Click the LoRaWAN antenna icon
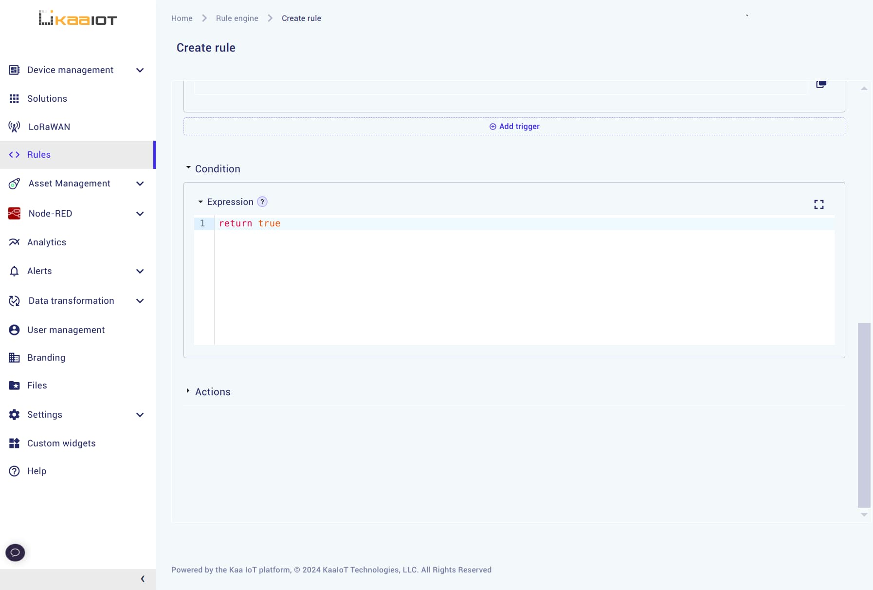This screenshot has width=873, height=590. 14,127
